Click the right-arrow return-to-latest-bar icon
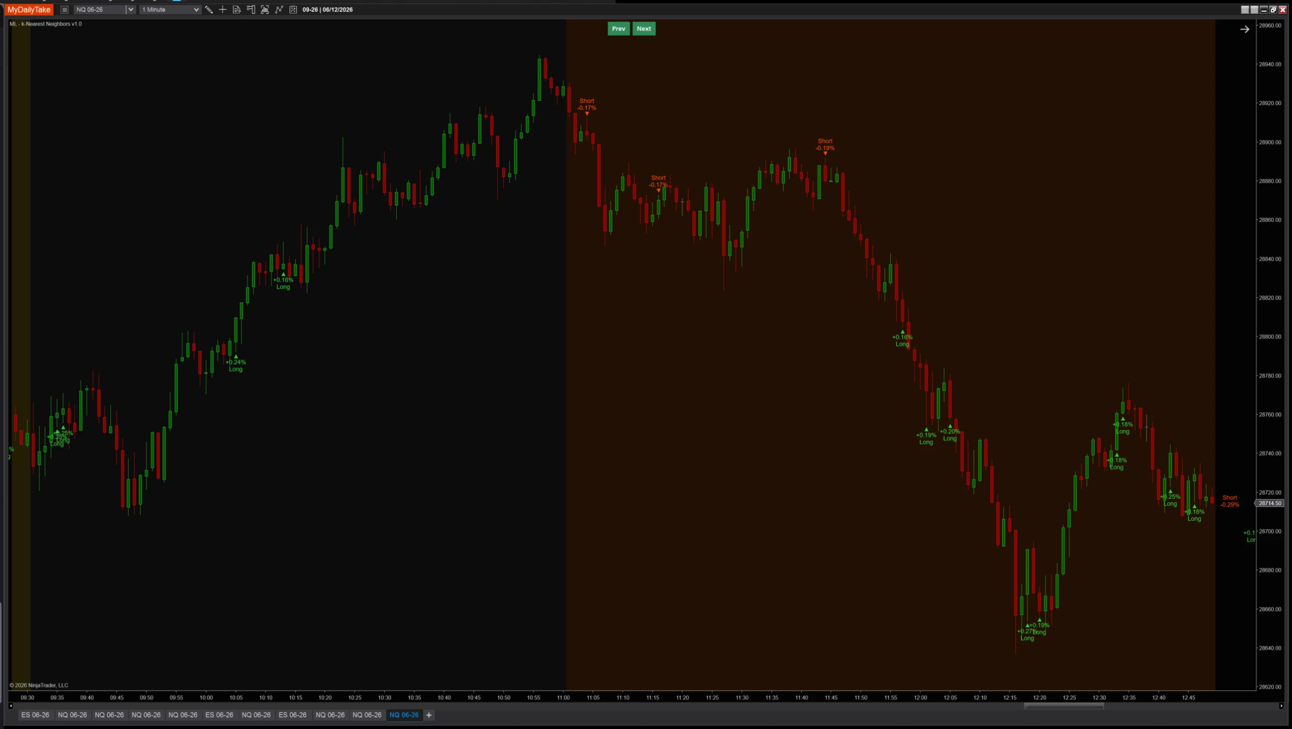The width and height of the screenshot is (1292, 729). click(1245, 29)
